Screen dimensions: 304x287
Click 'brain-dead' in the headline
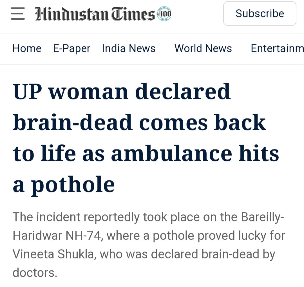point(73,123)
